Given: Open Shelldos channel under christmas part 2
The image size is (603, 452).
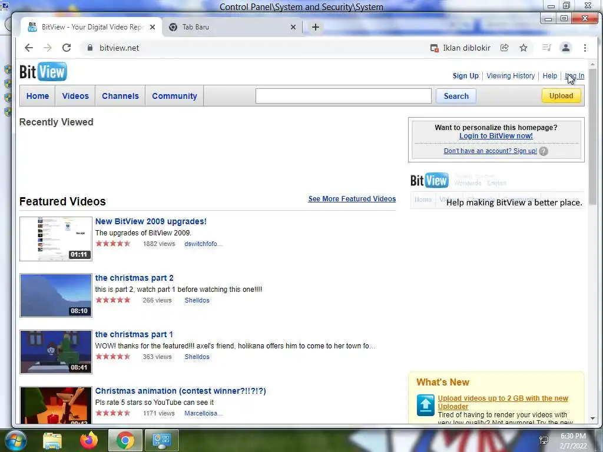Looking at the screenshot, I should (x=197, y=300).
